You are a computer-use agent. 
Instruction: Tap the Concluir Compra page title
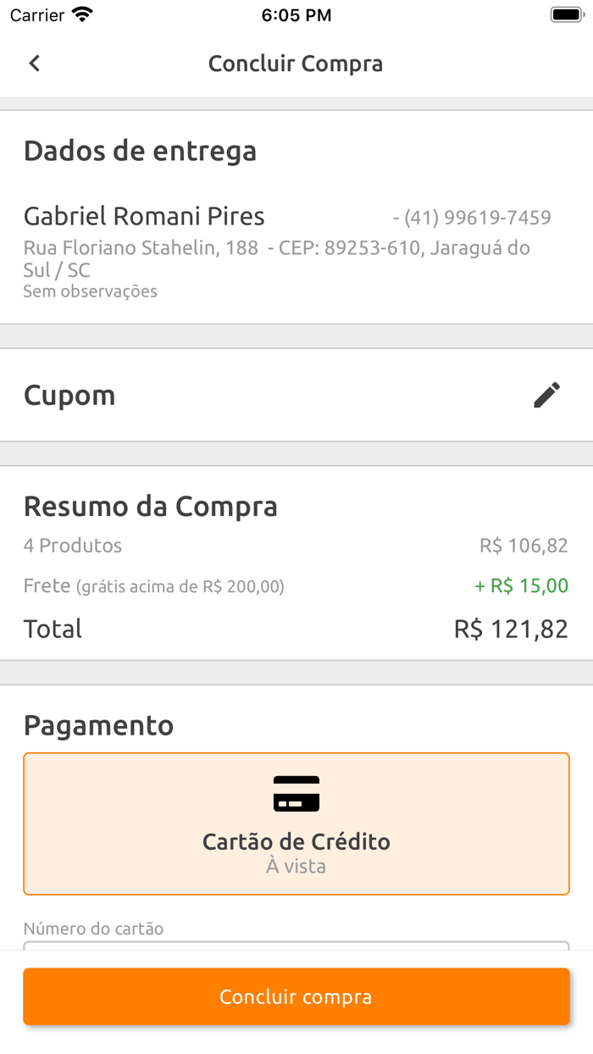(x=296, y=64)
